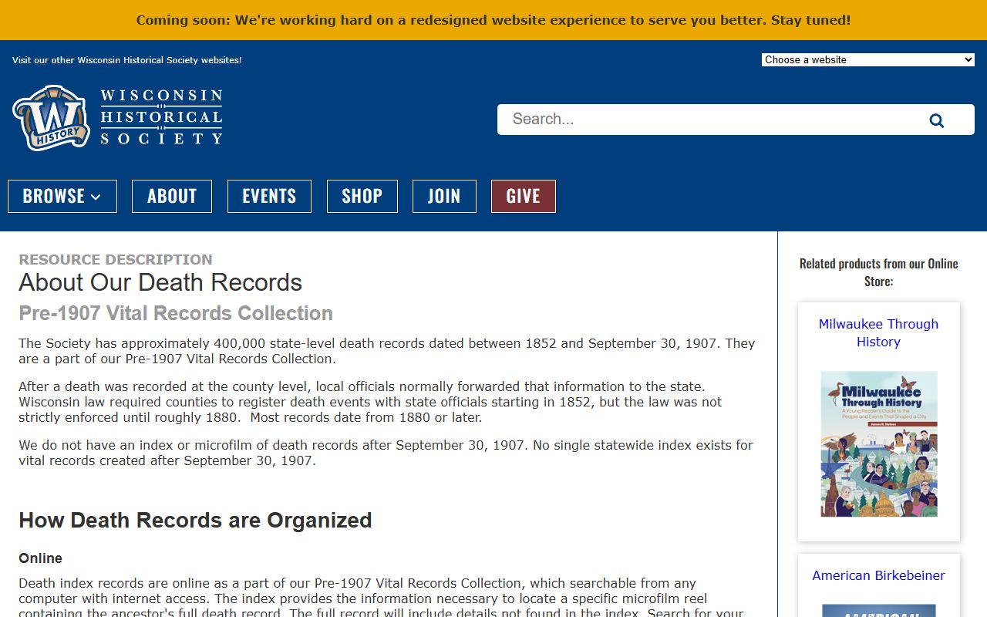Screen dimensions: 987x617
Task: Click the 'Online' section subheading
Action: tap(41, 558)
